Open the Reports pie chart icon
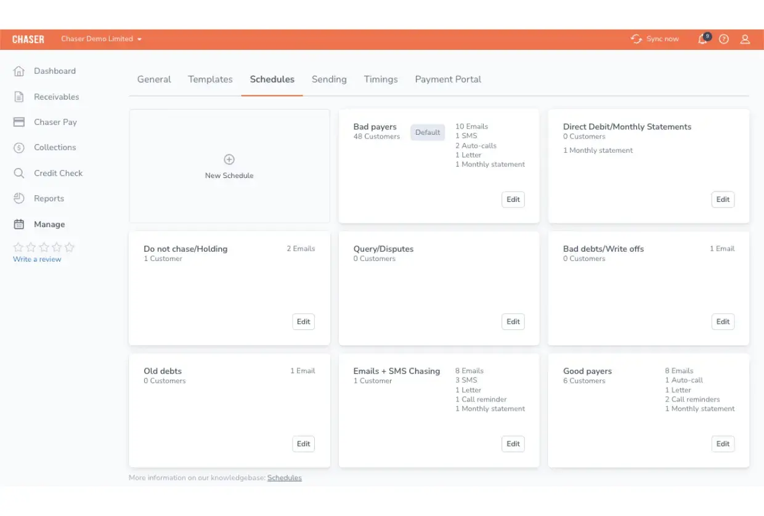Screen dimensions: 764x516 (19, 198)
